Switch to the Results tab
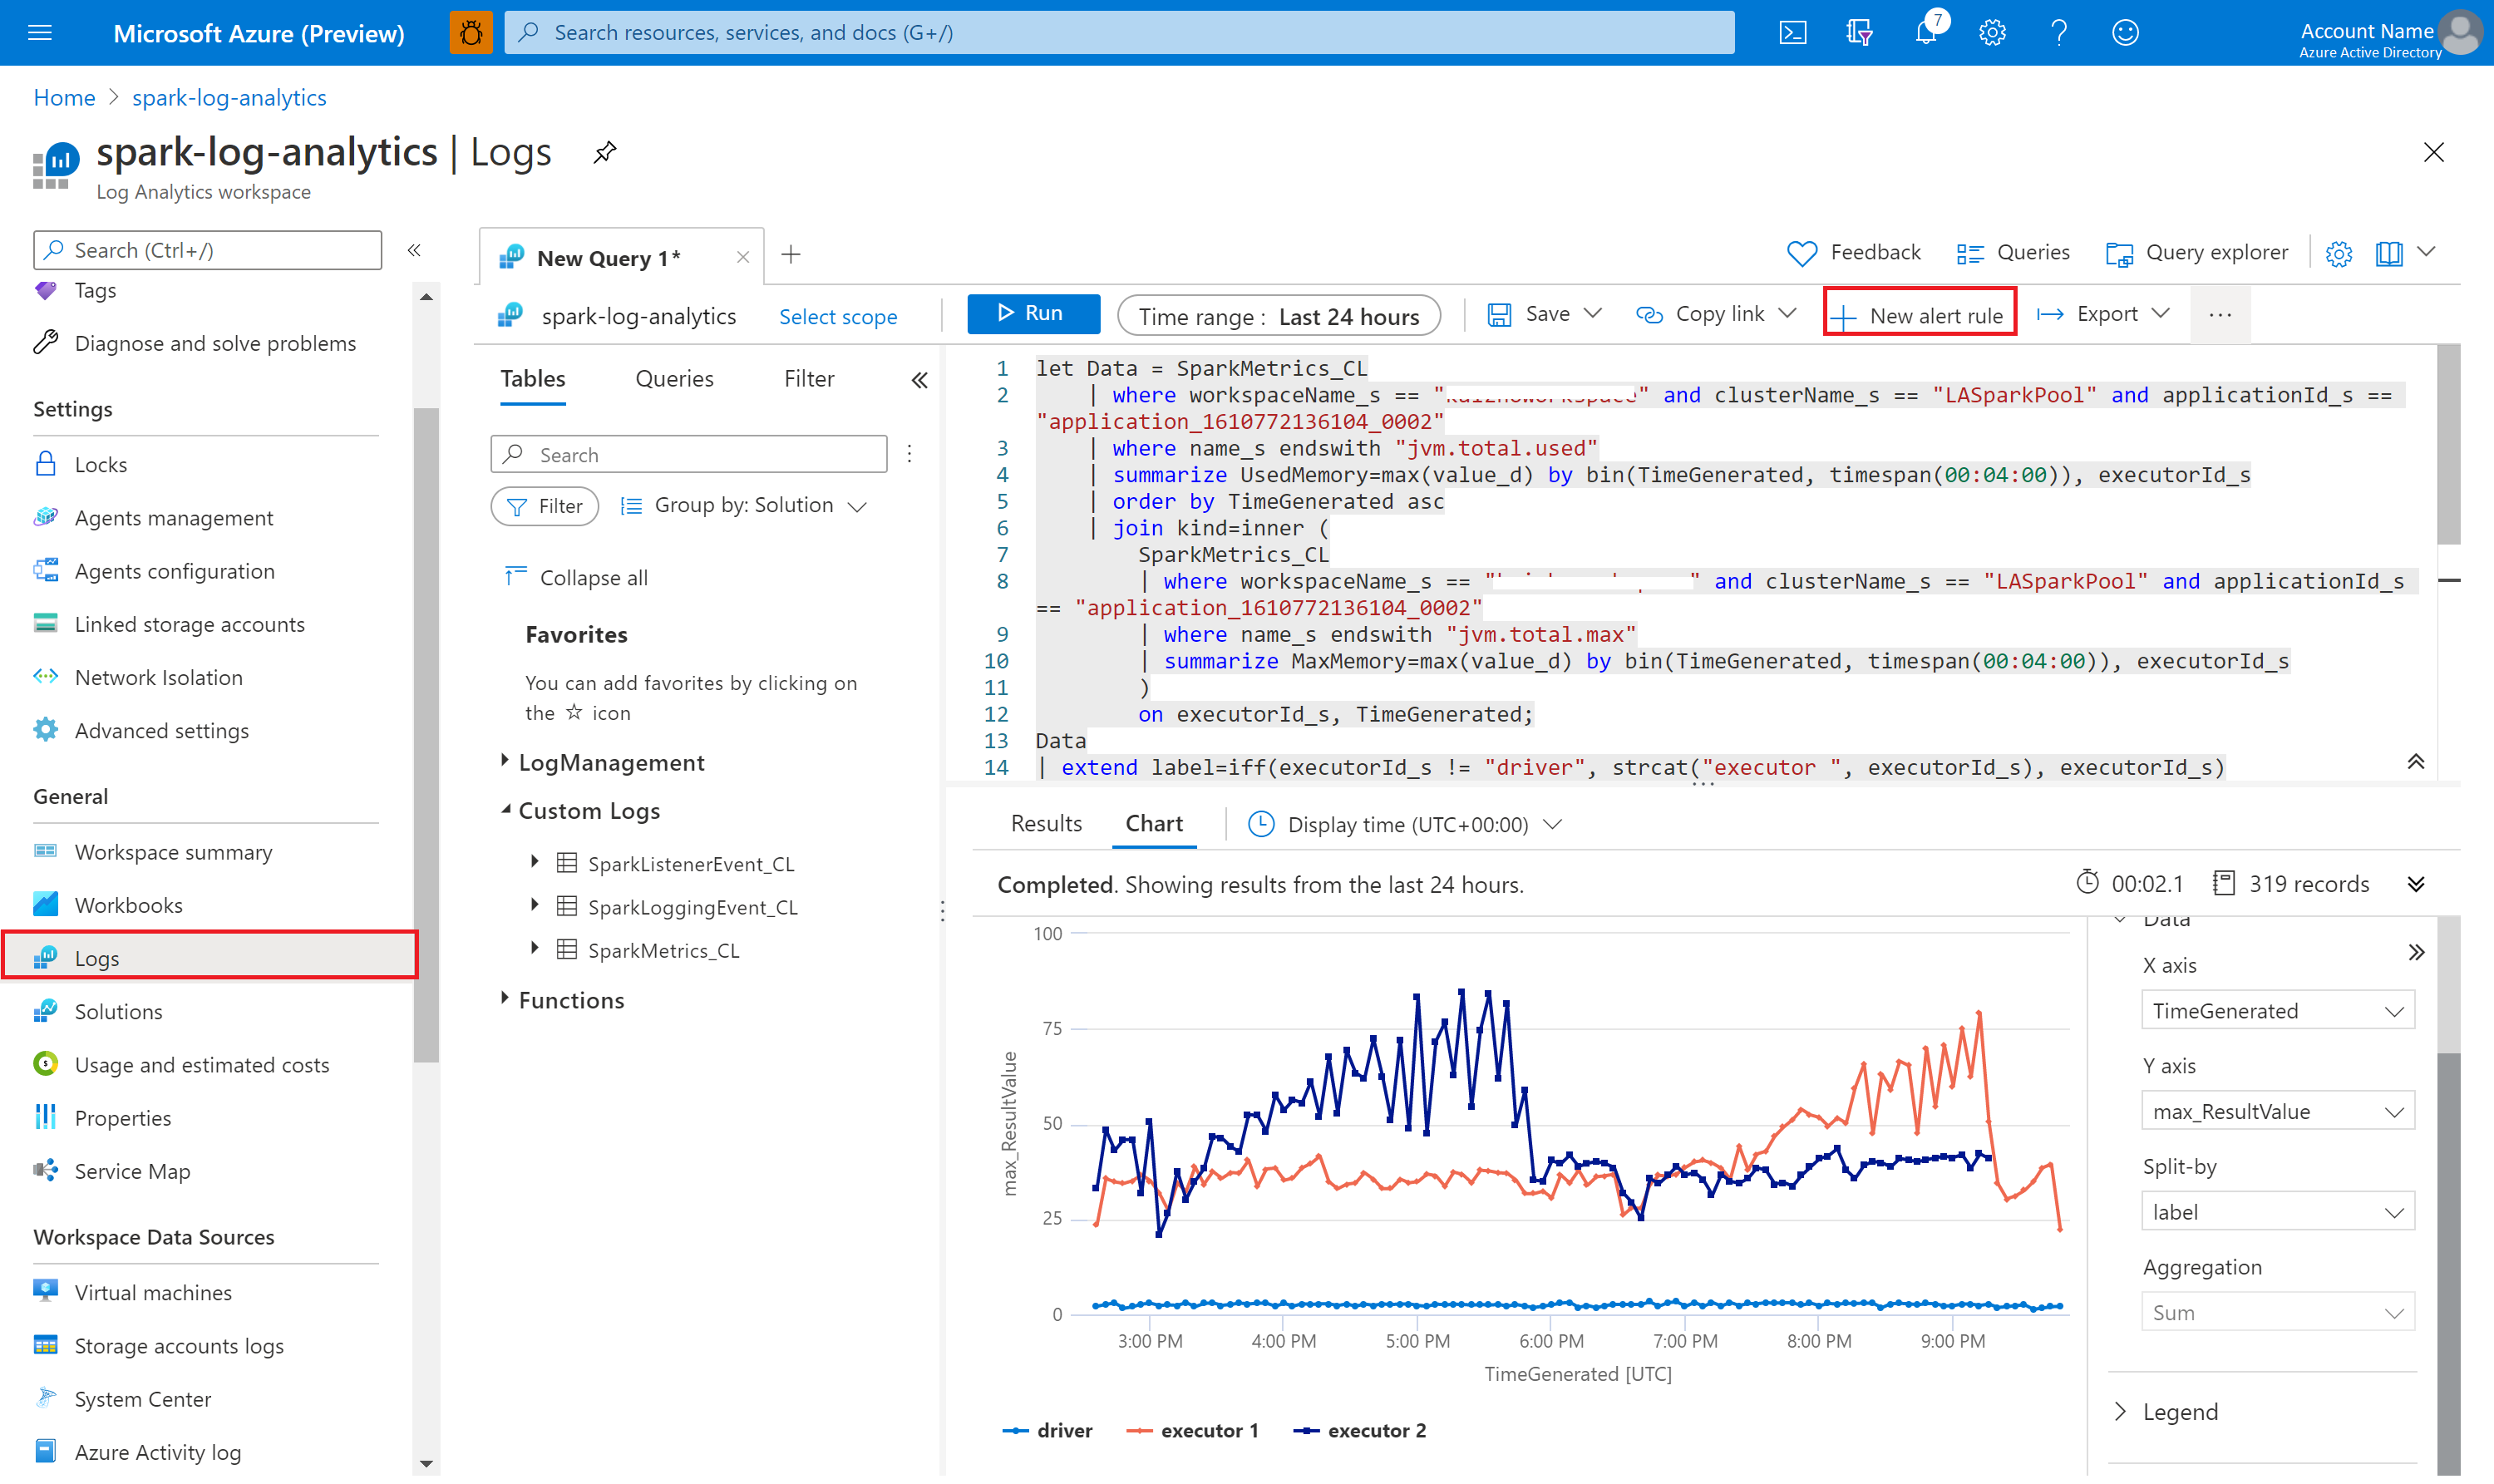Viewport: 2494px width, 1484px height. pos(1044,823)
